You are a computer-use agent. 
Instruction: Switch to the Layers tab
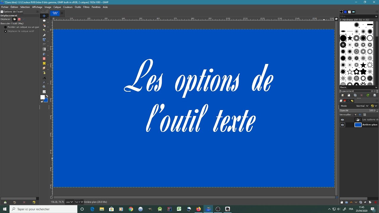[x=341, y=101]
